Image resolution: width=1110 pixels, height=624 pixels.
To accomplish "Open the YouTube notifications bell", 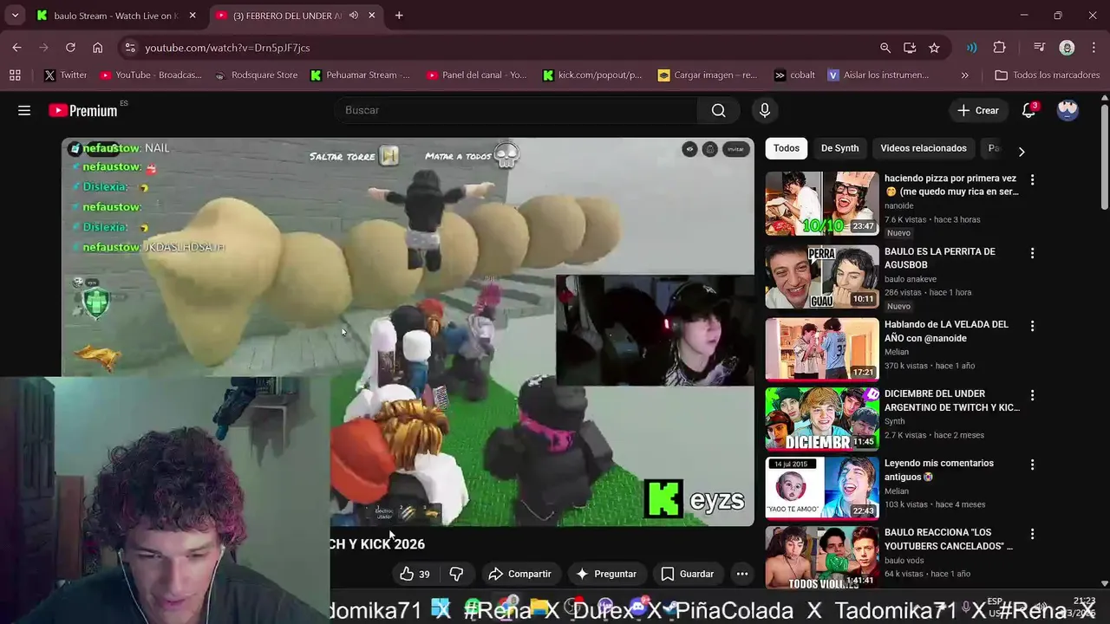I will click(1028, 110).
